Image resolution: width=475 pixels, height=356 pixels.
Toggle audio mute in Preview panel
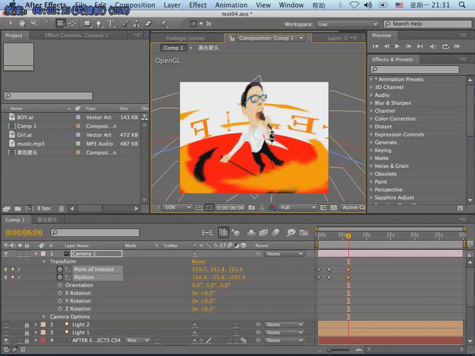coord(433,46)
